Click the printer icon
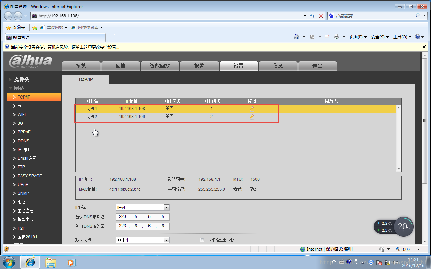Screen dimensions: 431x269 click(x=336, y=37)
